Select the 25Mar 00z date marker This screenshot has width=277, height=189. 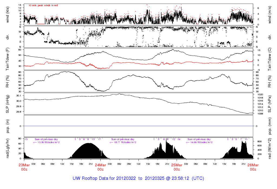pyautogui.click(x=177, y=167)
